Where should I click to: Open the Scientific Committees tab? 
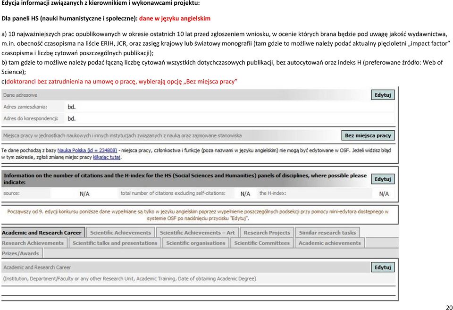point(262,243)
